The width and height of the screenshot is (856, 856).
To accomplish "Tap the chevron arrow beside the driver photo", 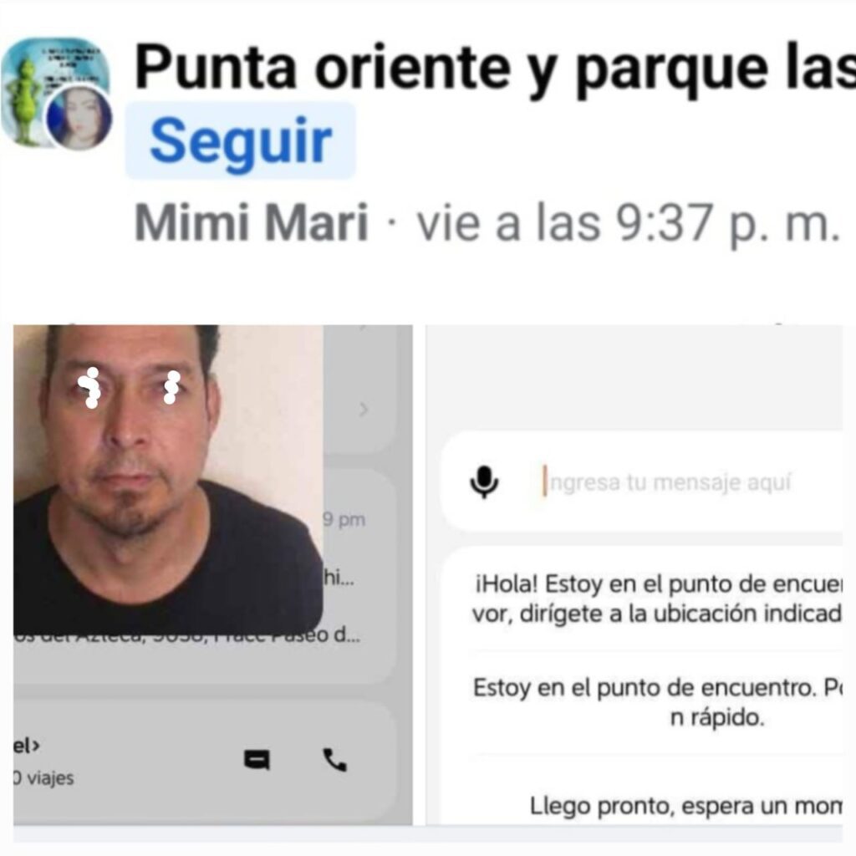I will pyautogui.click(x=364, y=409).
